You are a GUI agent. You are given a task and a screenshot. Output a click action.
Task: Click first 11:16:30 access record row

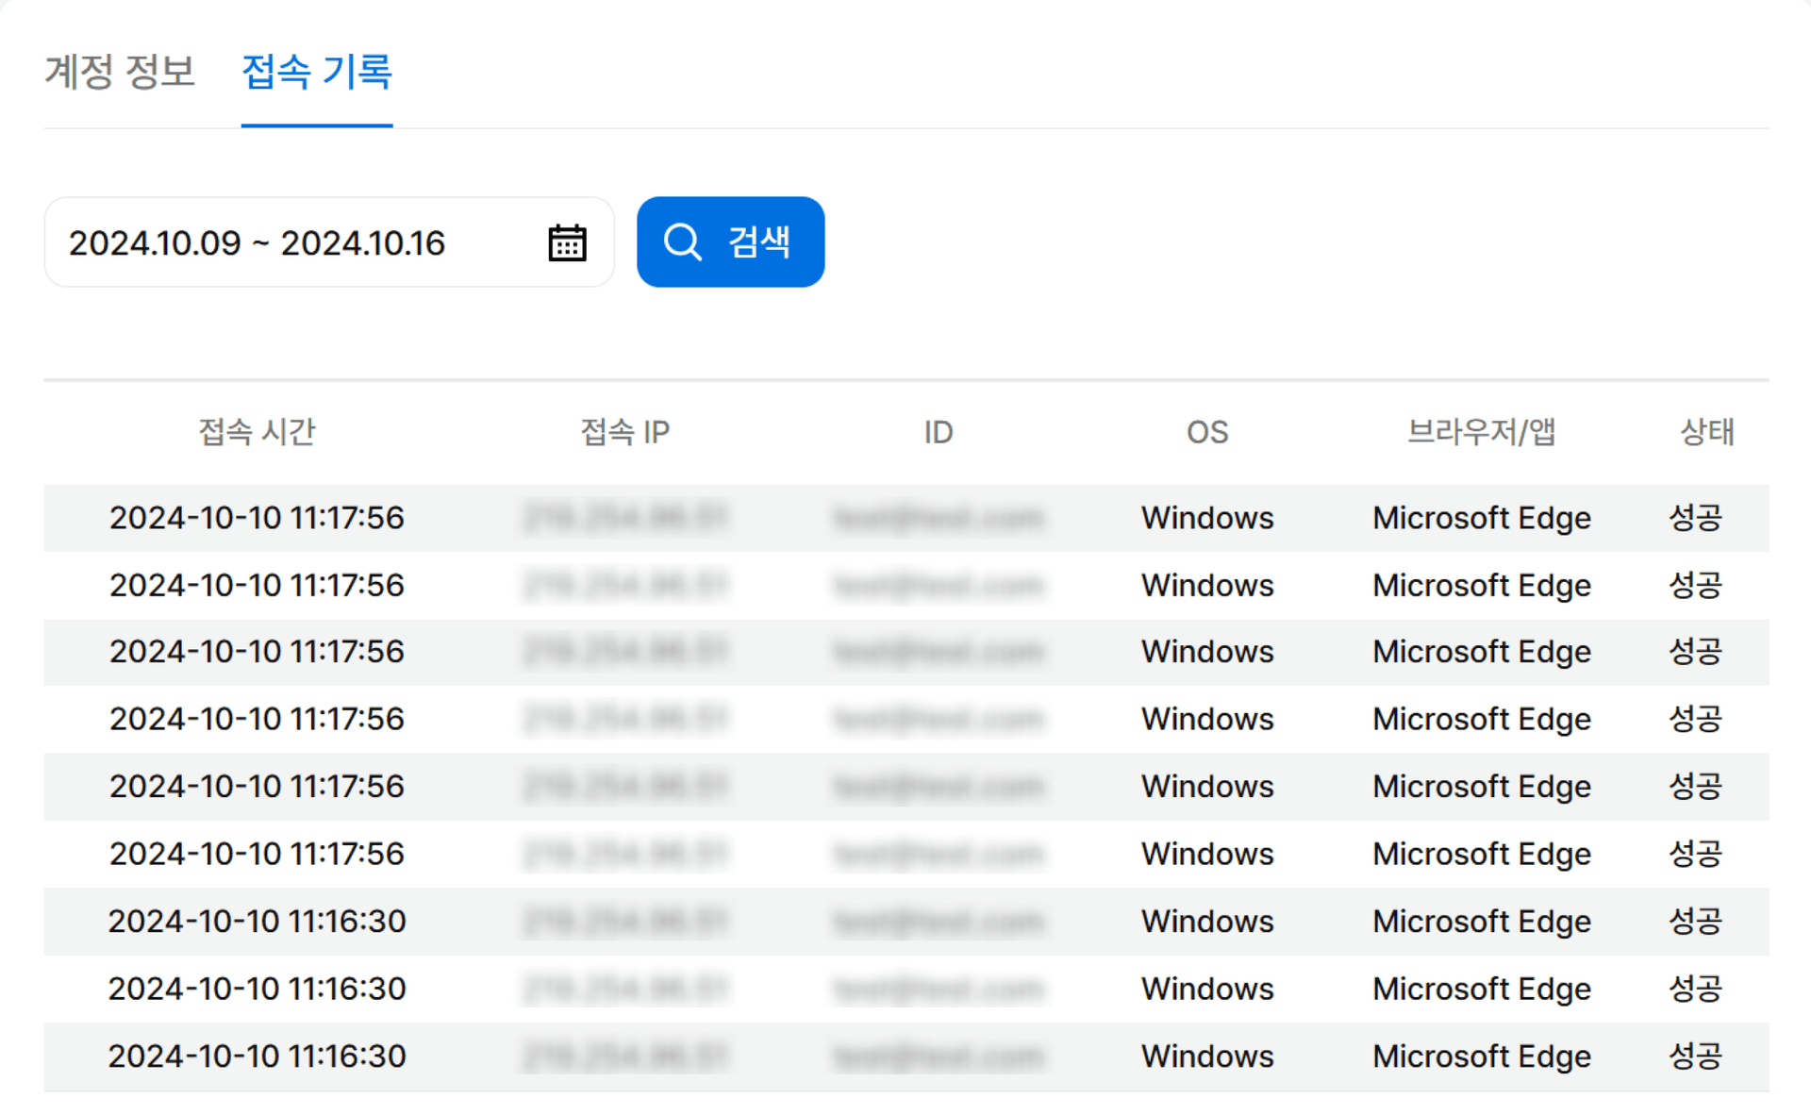pyautogui.click(x=257, y=922)
